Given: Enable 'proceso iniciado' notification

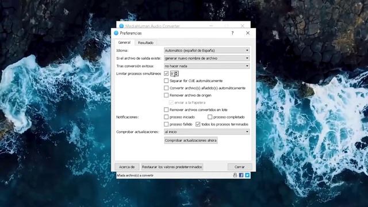Looking at the screenshot, I should 166,117.
